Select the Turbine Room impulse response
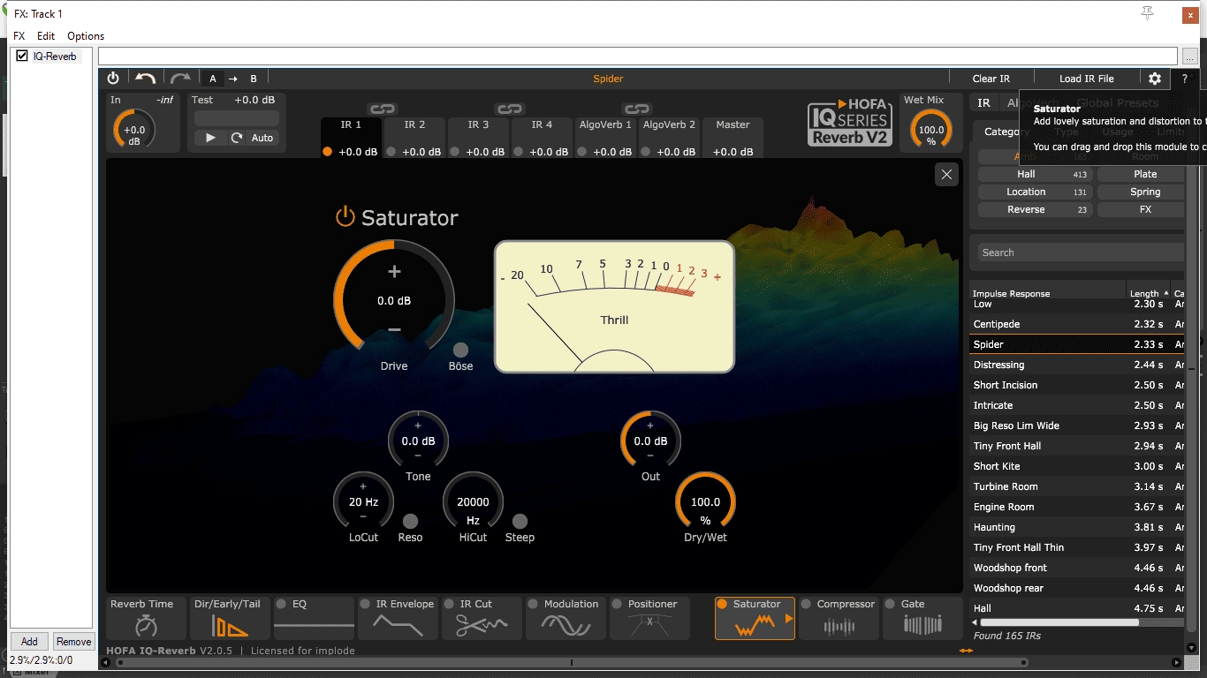Screen dimensions: 1207x678 [1077, 486]
